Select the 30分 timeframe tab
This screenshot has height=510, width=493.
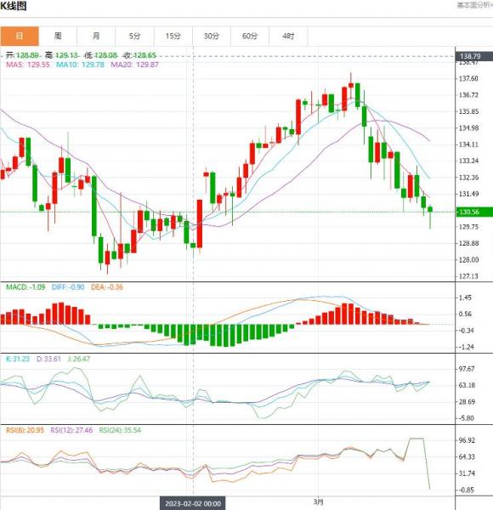pyautogui.click(x=212, y=36)
